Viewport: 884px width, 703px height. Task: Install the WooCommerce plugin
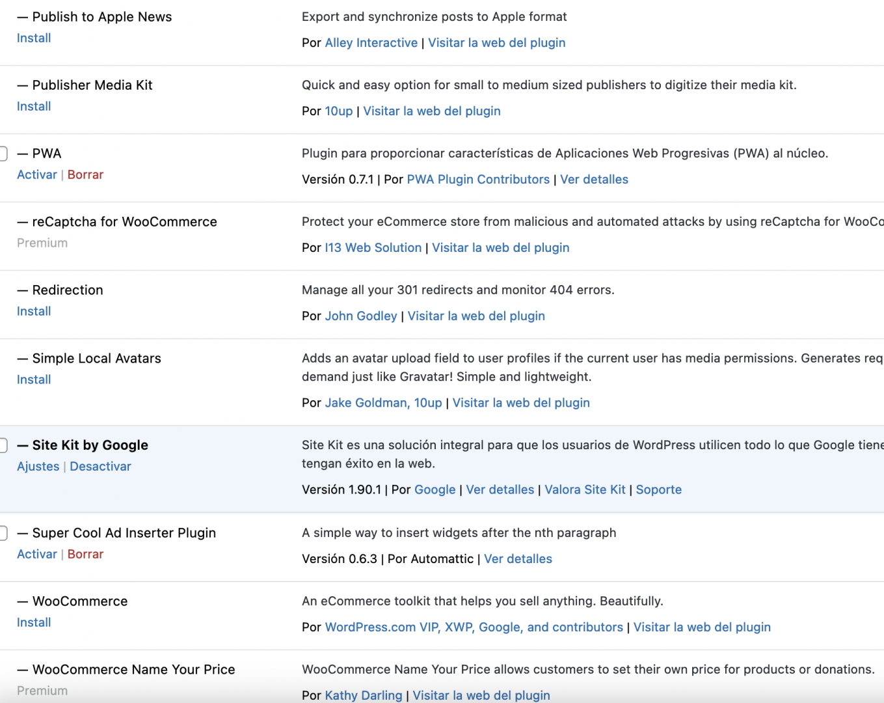(x=34, y=622)
